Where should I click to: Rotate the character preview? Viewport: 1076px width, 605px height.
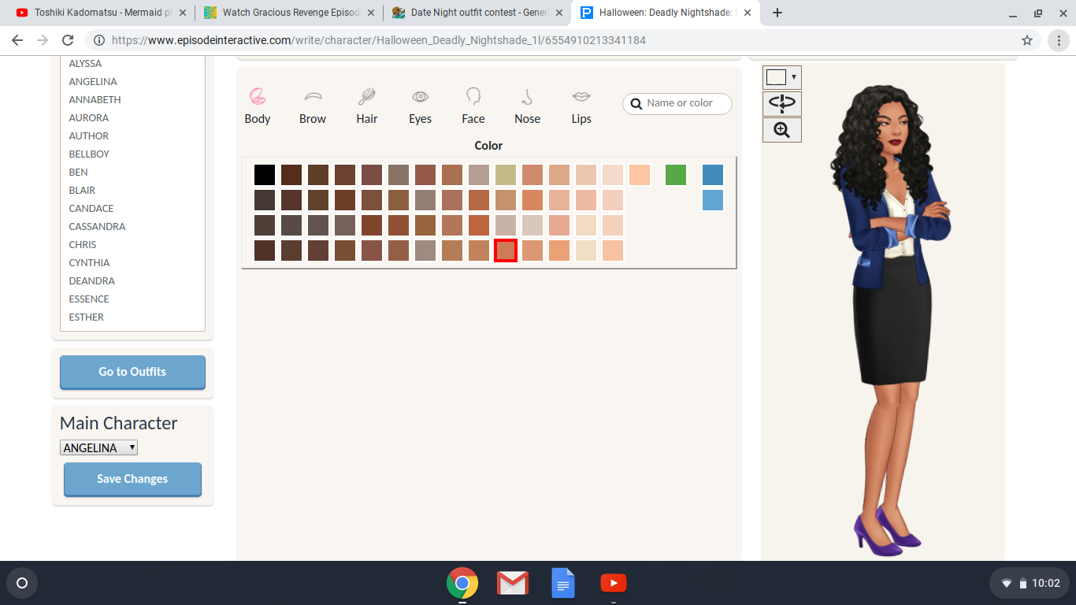(x=781, y=103)
